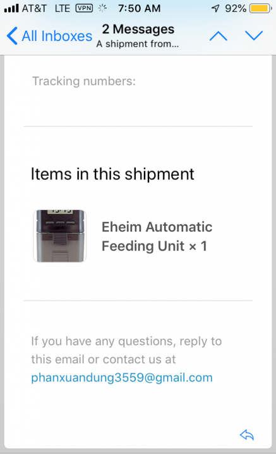The height and width of the screenshot is (454, 276).
Task: Tap the 7:50 AM clock
Action: pyautogui.click(x=139, y=8)
